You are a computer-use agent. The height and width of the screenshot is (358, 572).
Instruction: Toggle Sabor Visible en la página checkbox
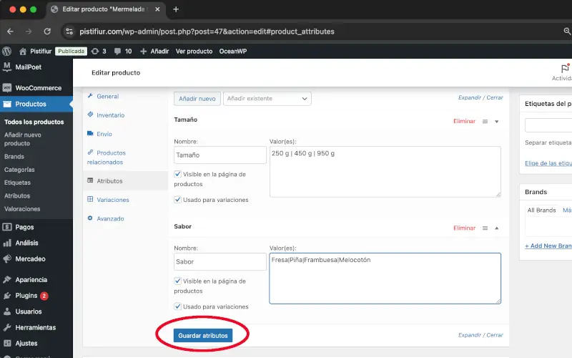[177, 281]
